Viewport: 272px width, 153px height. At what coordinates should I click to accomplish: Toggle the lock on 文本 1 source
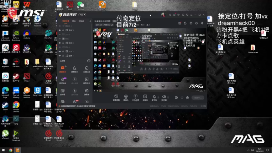63,52
